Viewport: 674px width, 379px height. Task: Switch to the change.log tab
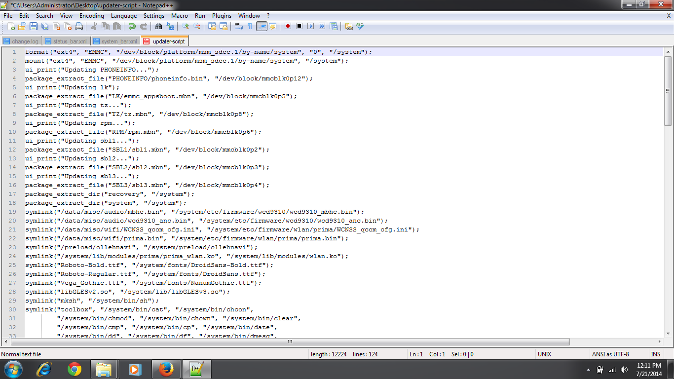coord(21,41)
